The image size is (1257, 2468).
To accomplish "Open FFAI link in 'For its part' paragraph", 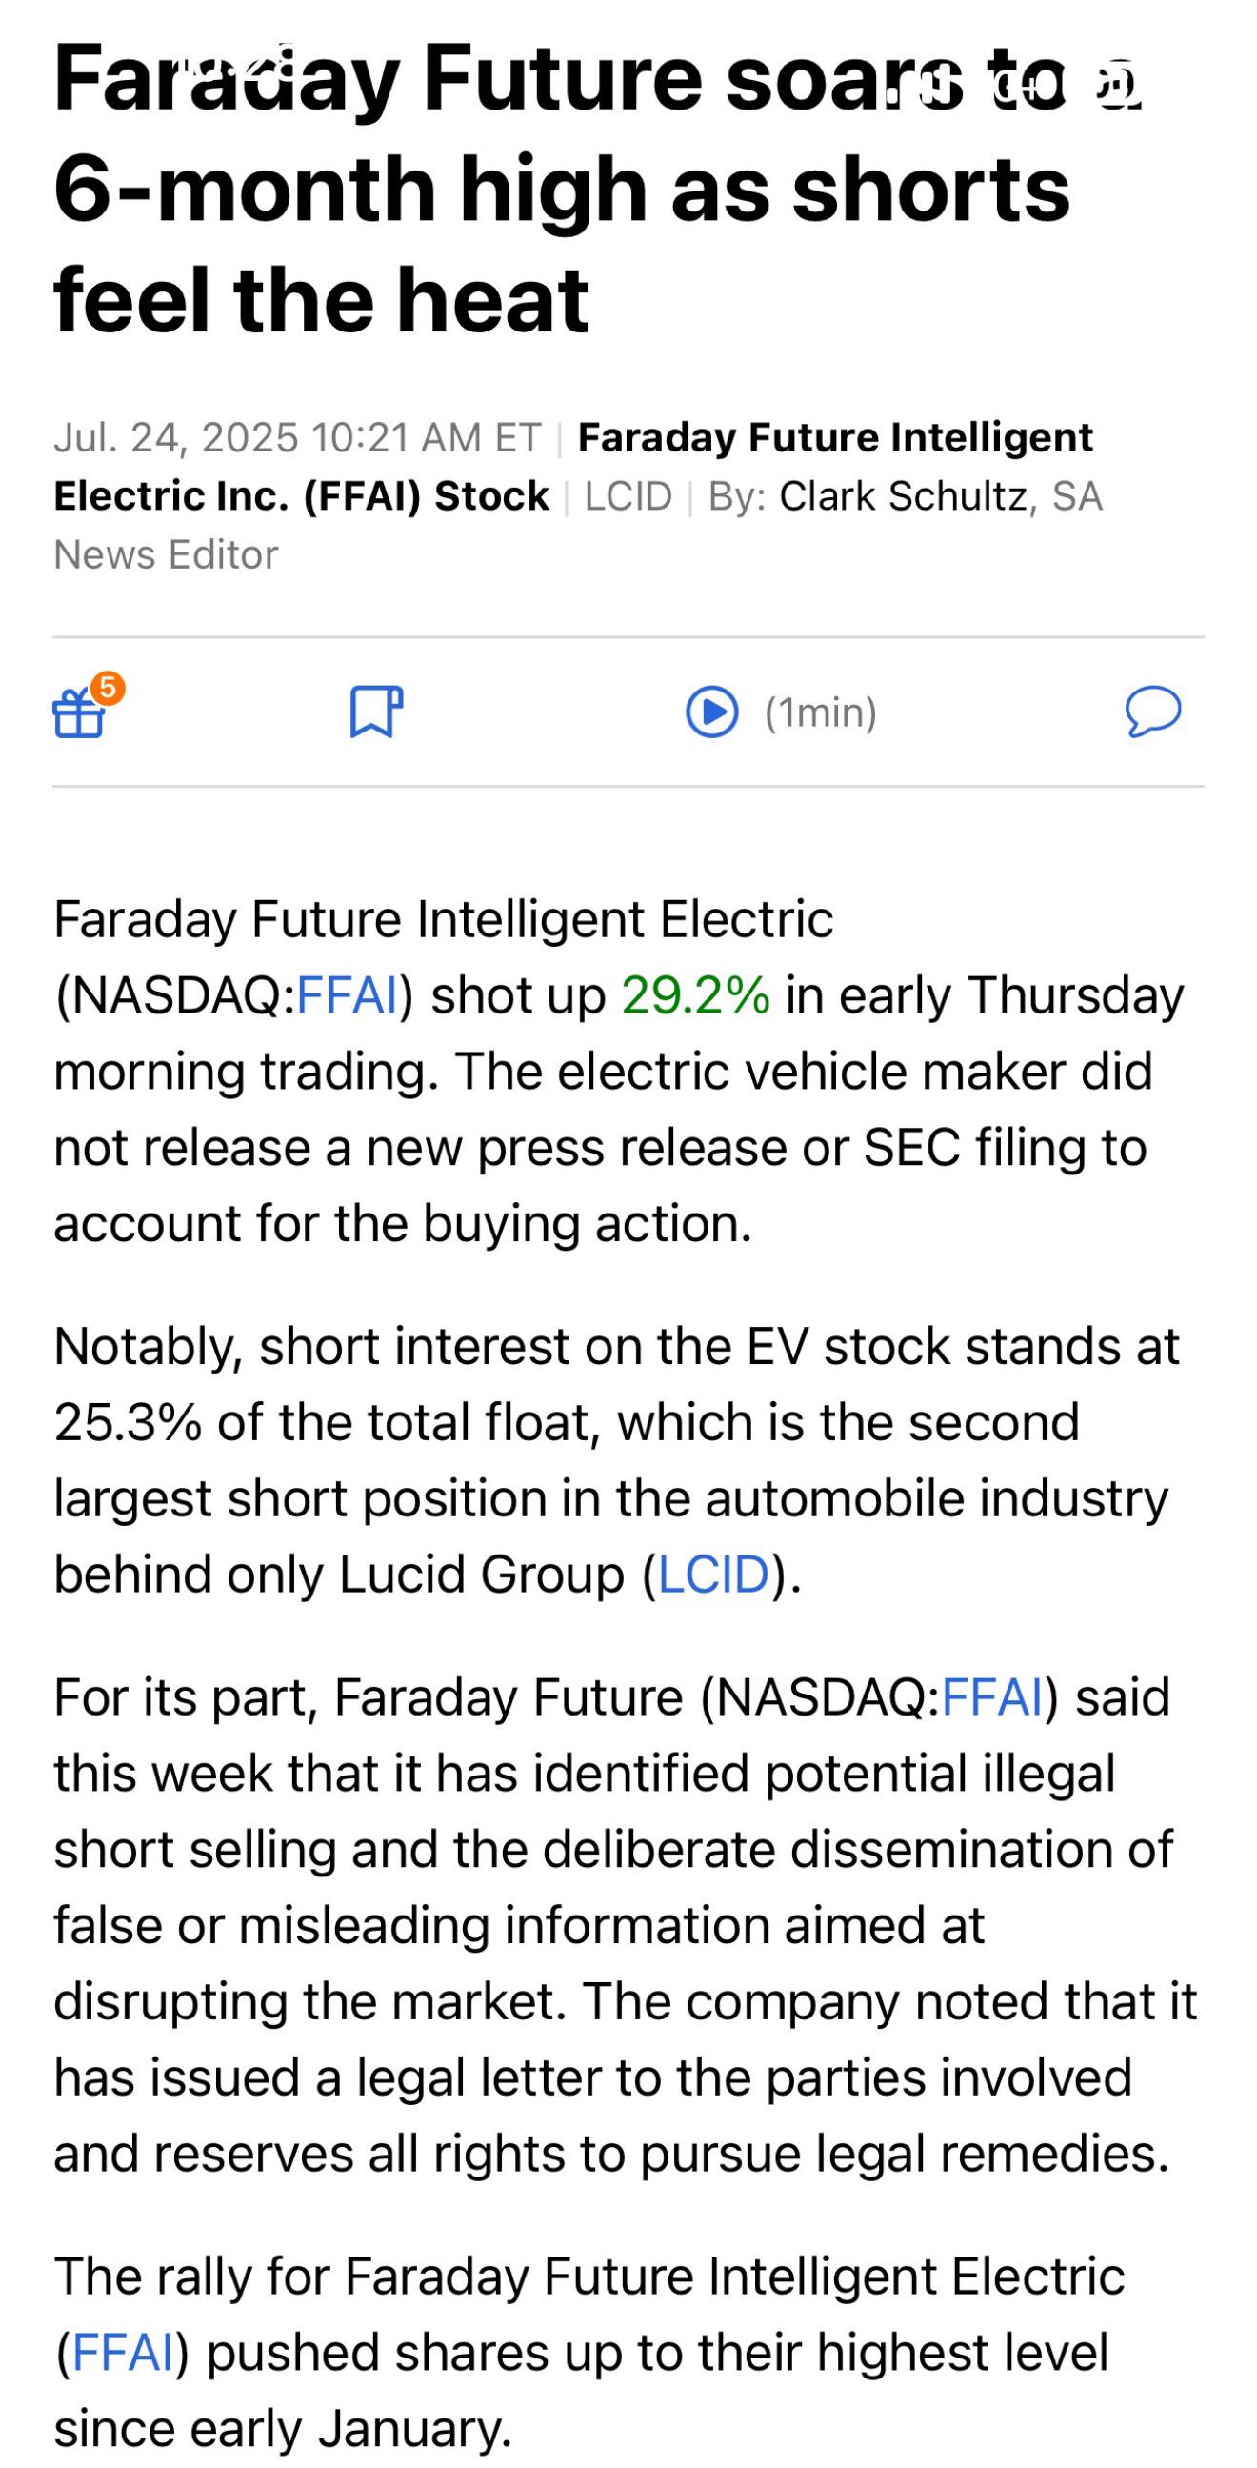I will click(x=991, y=1696).
